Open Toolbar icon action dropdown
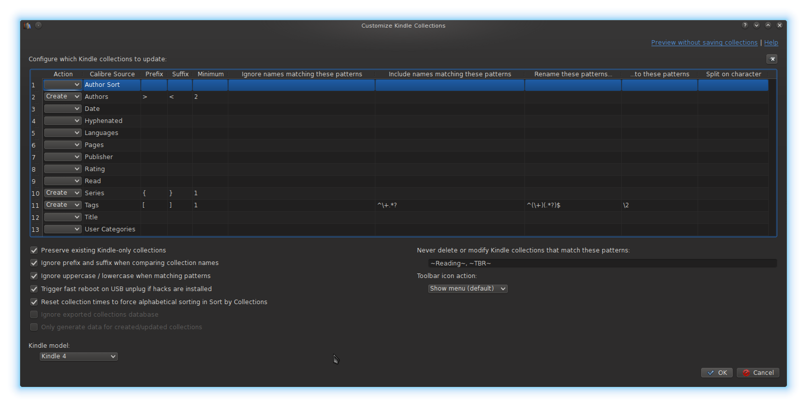807x407 pixels. pyautogui.click(x=468, y=289)
